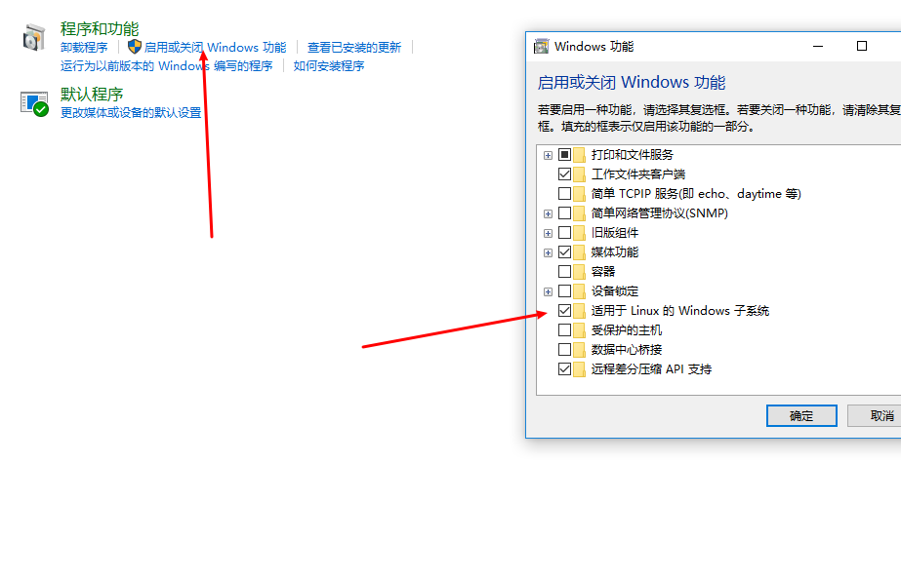The height and width of the screenshot is (579, 901).
Task: Open the 程序和功能 heading link
Action: coord(100,28)
